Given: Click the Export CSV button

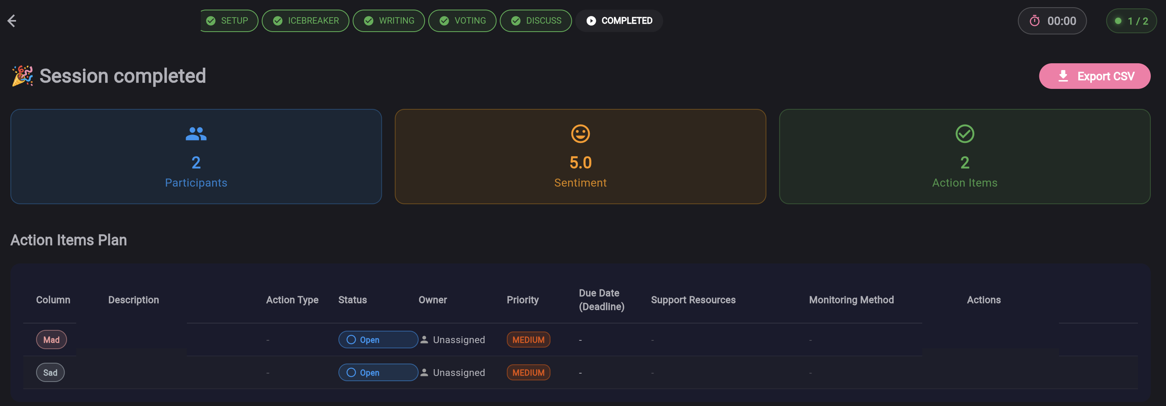Looking at the screenshot, I should click(1095, 76).
